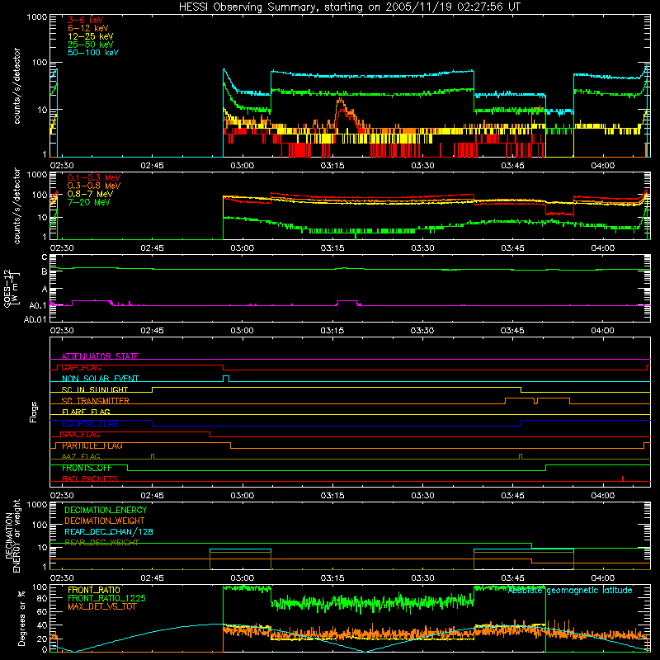Click the 02:45 tick label under GOES panel

click(x=152, y=331)
